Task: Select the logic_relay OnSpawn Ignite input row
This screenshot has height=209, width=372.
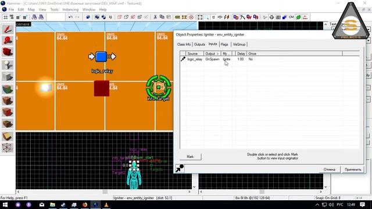Action: (270, 59)
